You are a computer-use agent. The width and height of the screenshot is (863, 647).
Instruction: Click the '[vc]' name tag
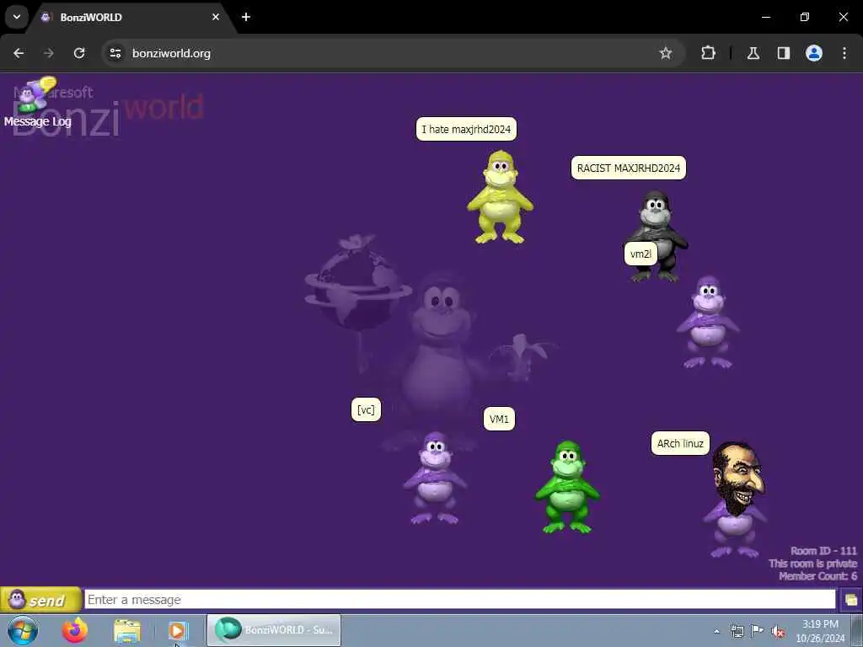(366, 409)
